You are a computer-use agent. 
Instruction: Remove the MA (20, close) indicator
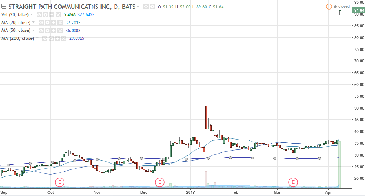[x=60, y=23]
